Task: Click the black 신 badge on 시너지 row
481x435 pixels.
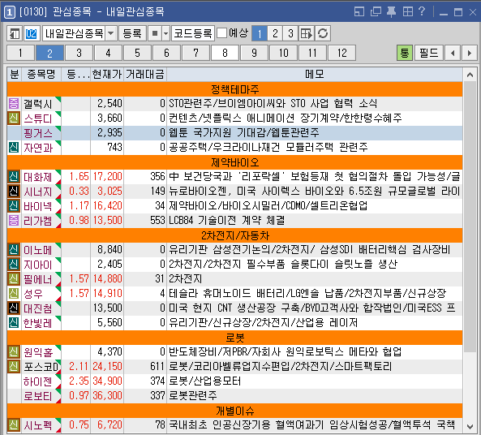Action: click(14, 192)
